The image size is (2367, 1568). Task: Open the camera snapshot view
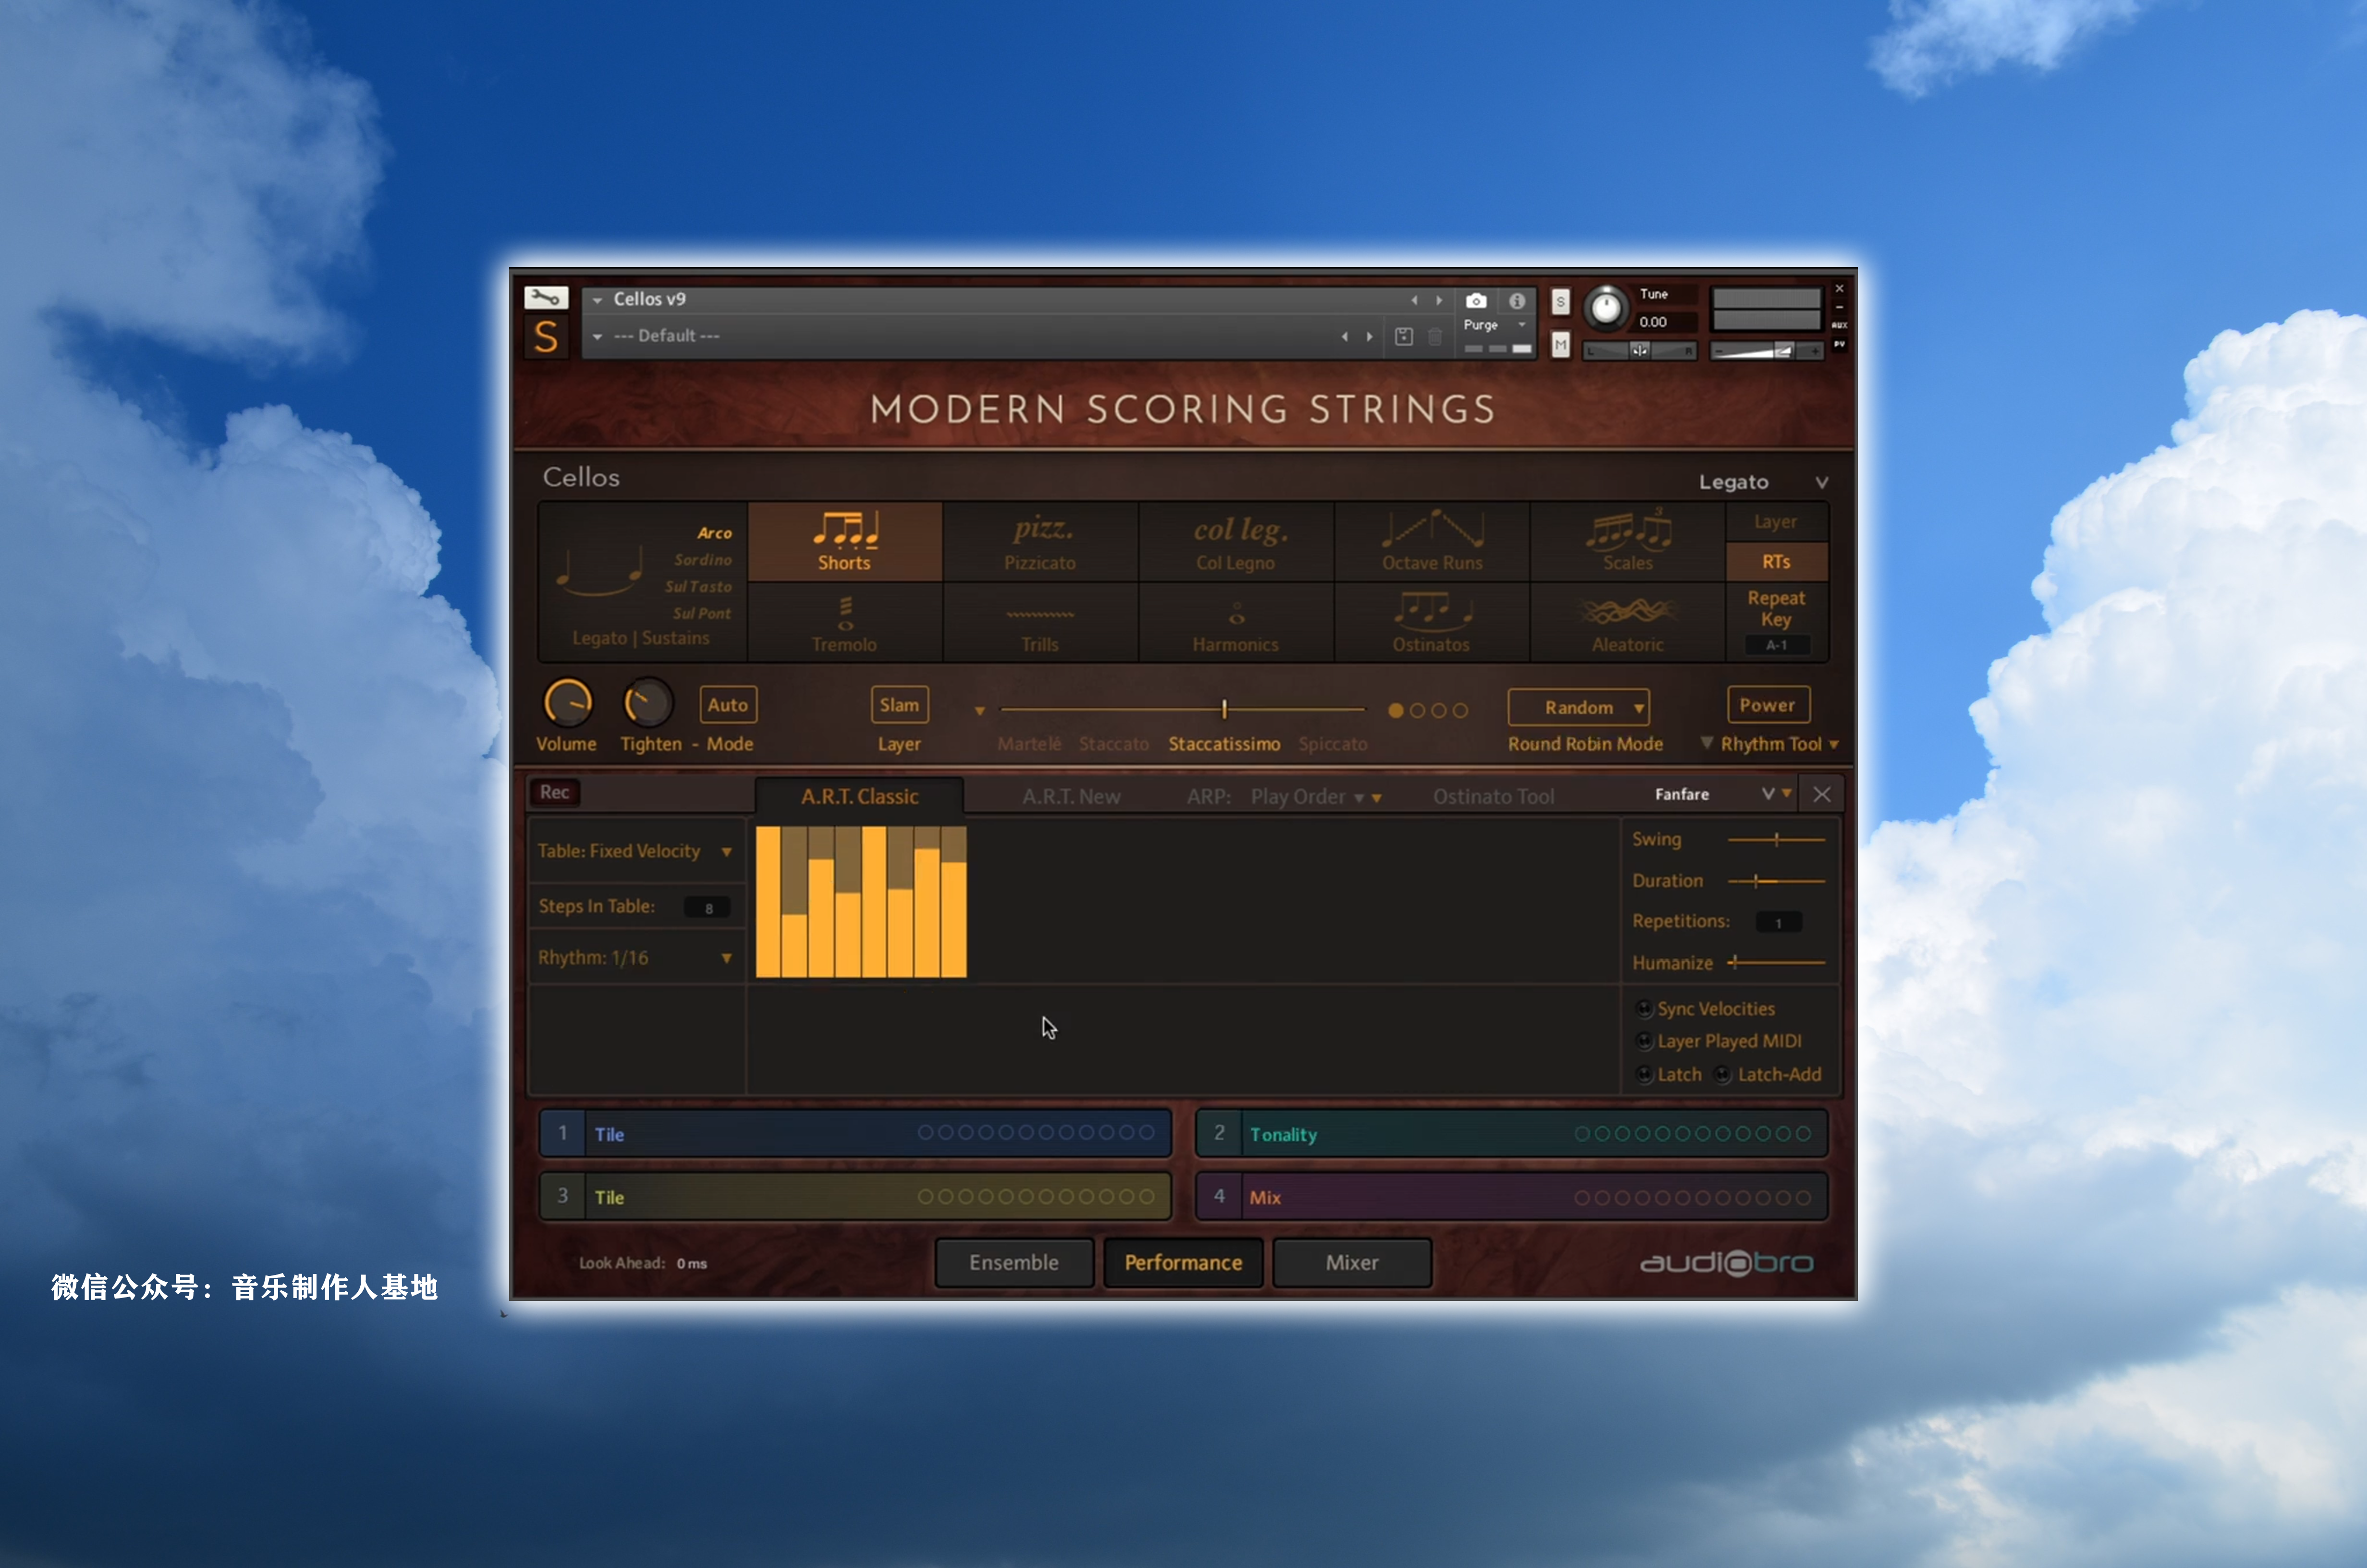click(1476, 301)
